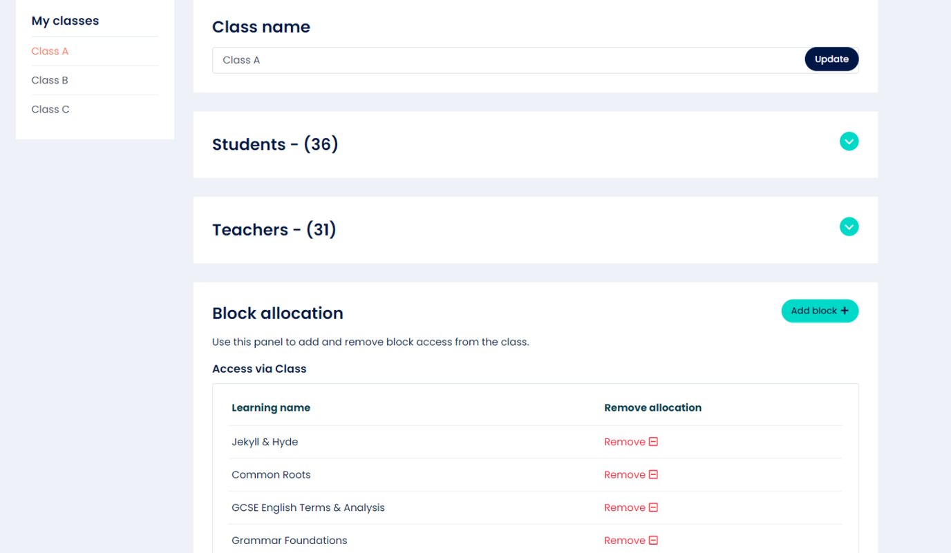The image size is (951, 553).
Task: Click the Remove allocation column header
Action: 652,407
